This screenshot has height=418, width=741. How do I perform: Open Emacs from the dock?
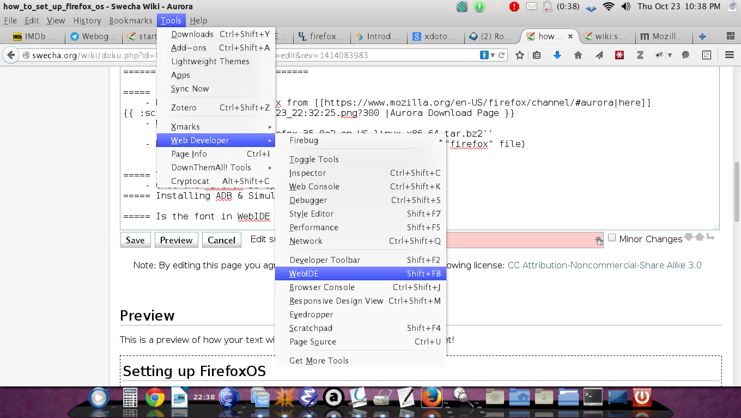tap(308, 398)
